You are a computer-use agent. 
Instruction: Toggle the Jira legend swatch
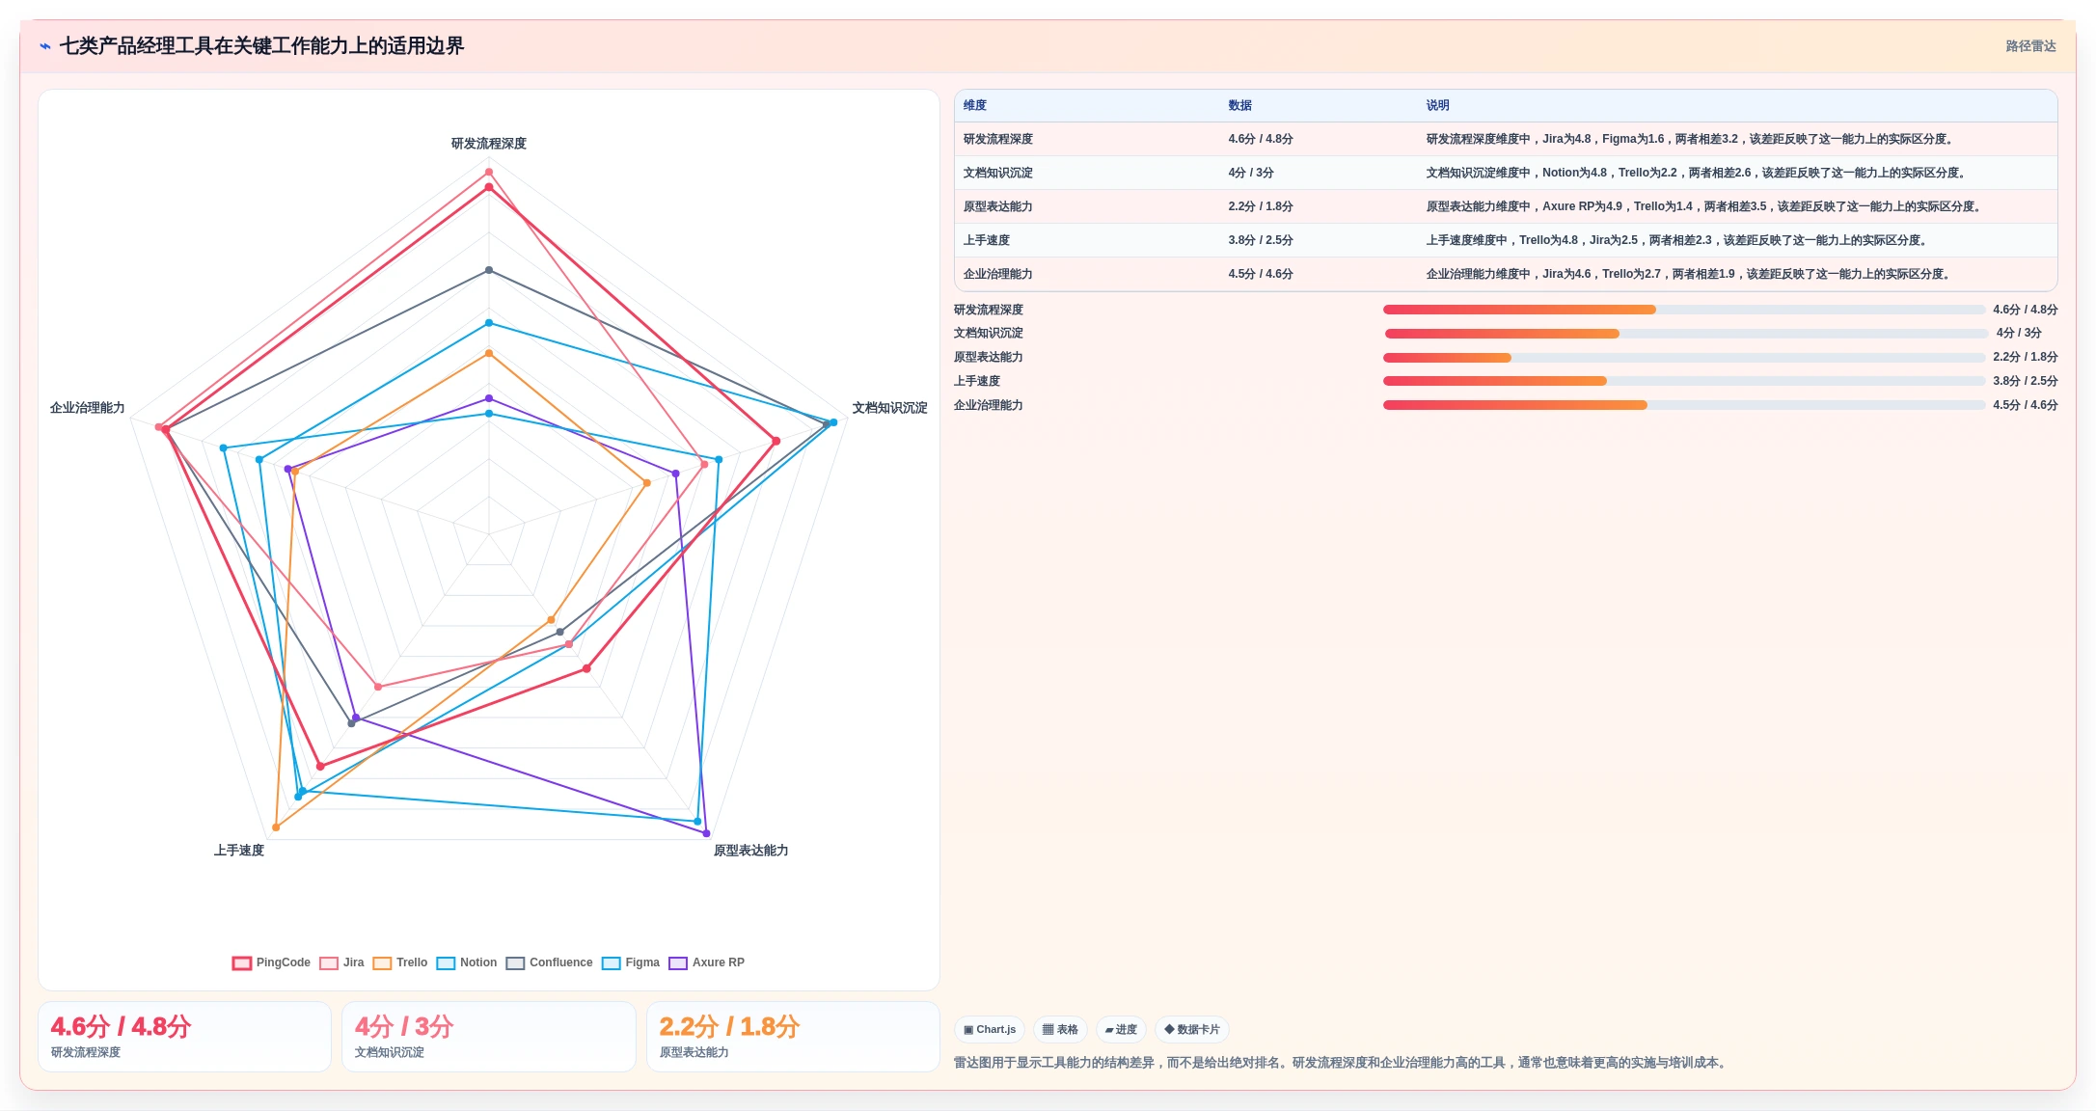click(329, 962)
